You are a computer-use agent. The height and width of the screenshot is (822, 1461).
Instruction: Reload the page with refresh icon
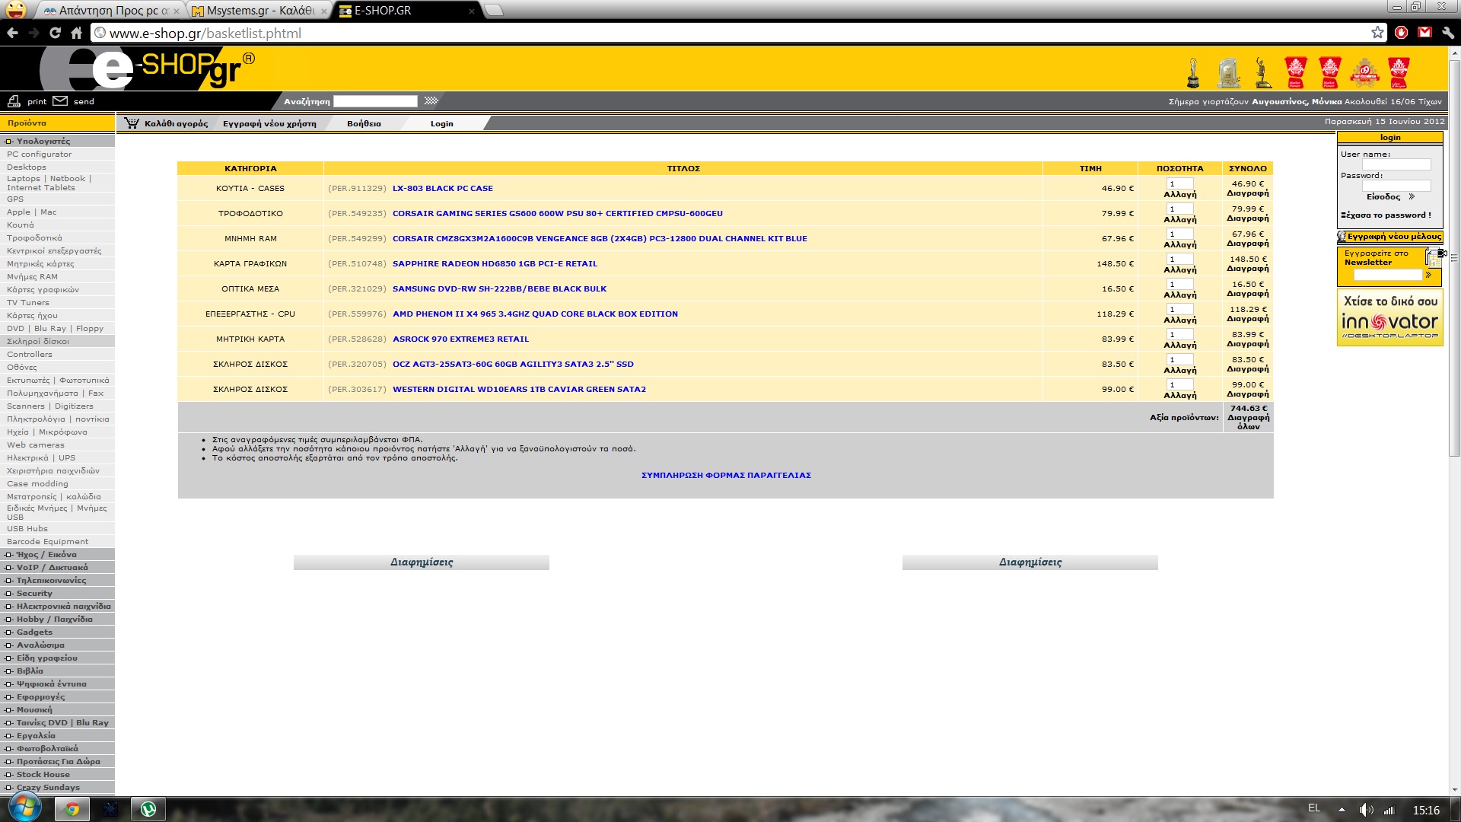pos(55,33)
